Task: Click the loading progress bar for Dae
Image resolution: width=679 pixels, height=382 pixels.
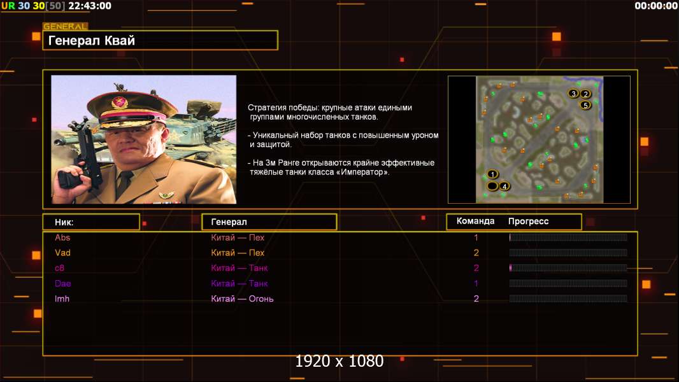Action: [x=568, y=283]
